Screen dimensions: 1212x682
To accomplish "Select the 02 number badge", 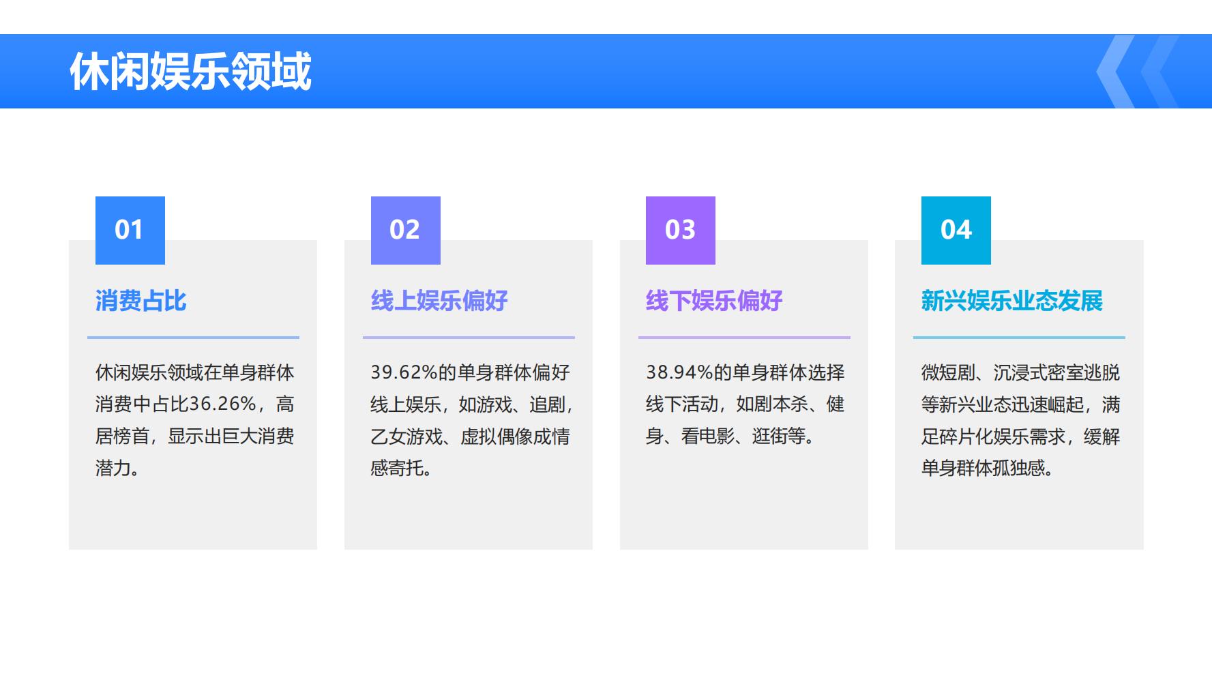I will point(406,231).
